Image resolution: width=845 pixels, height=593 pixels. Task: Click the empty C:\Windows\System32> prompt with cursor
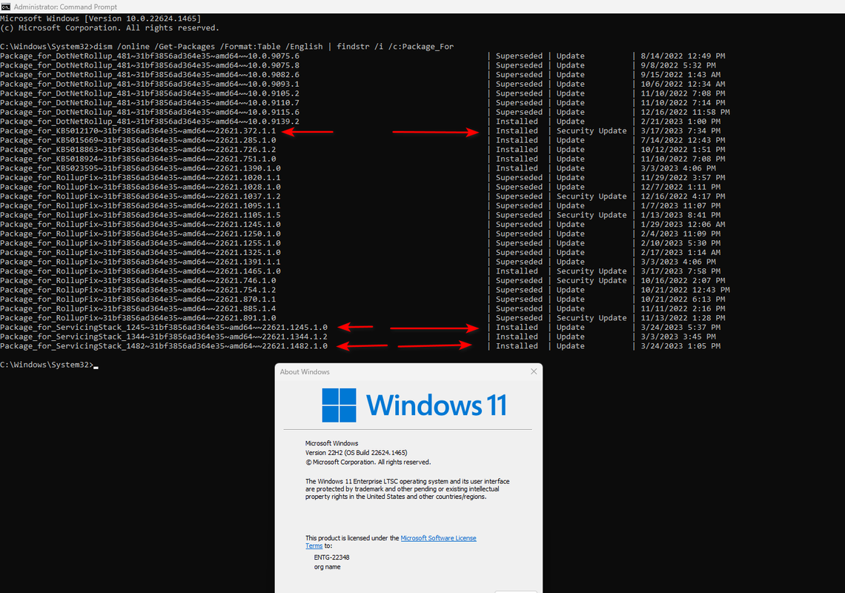click(x=49, y=365)
